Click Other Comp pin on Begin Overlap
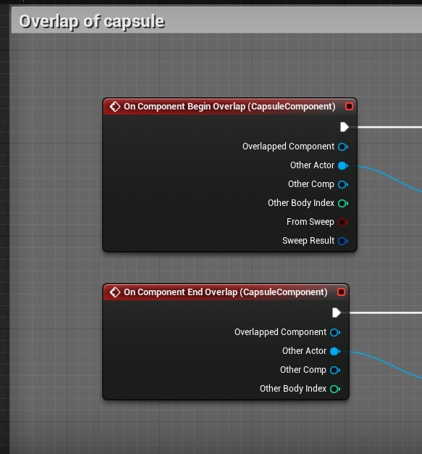The width and height of the screenshot is (422, 454). click(x=343, y=184)
